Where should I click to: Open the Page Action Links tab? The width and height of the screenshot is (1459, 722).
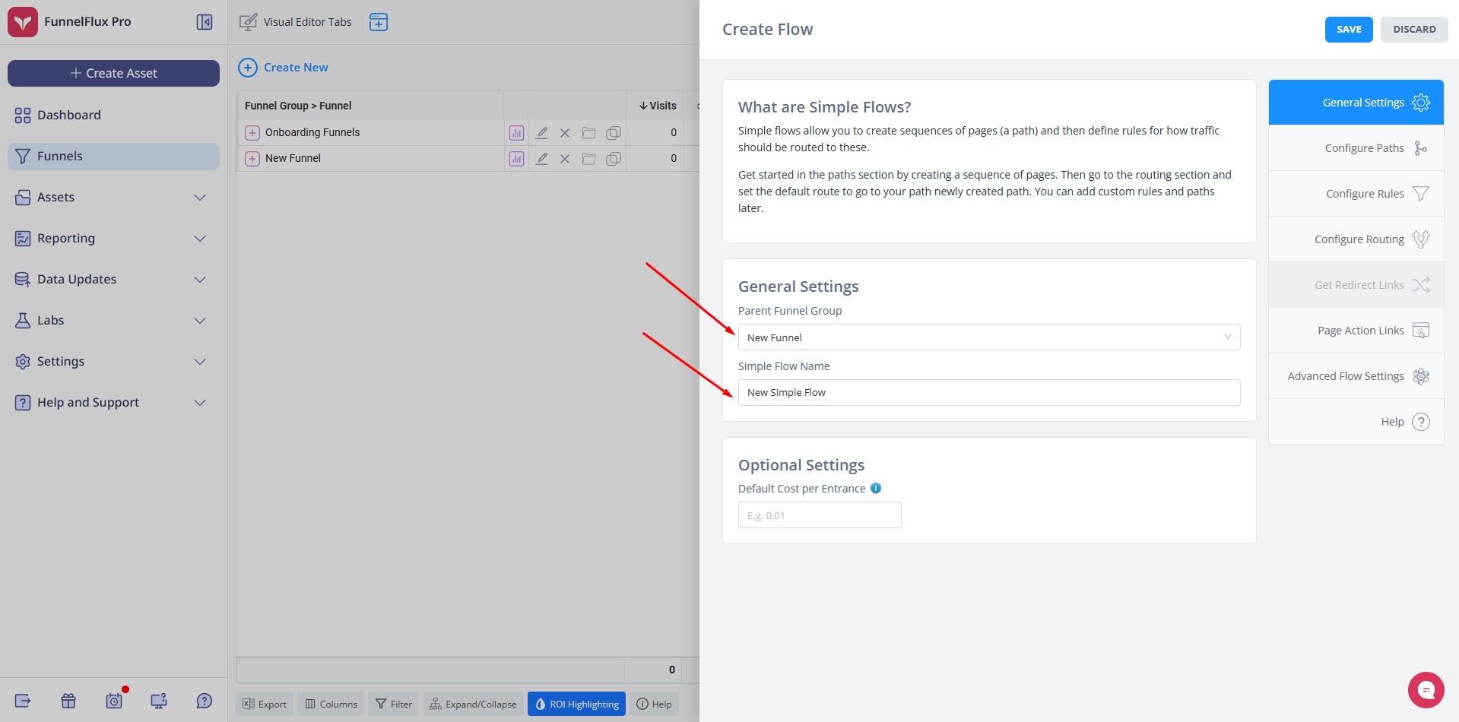pyautogui.click(x=1356, y=331)
